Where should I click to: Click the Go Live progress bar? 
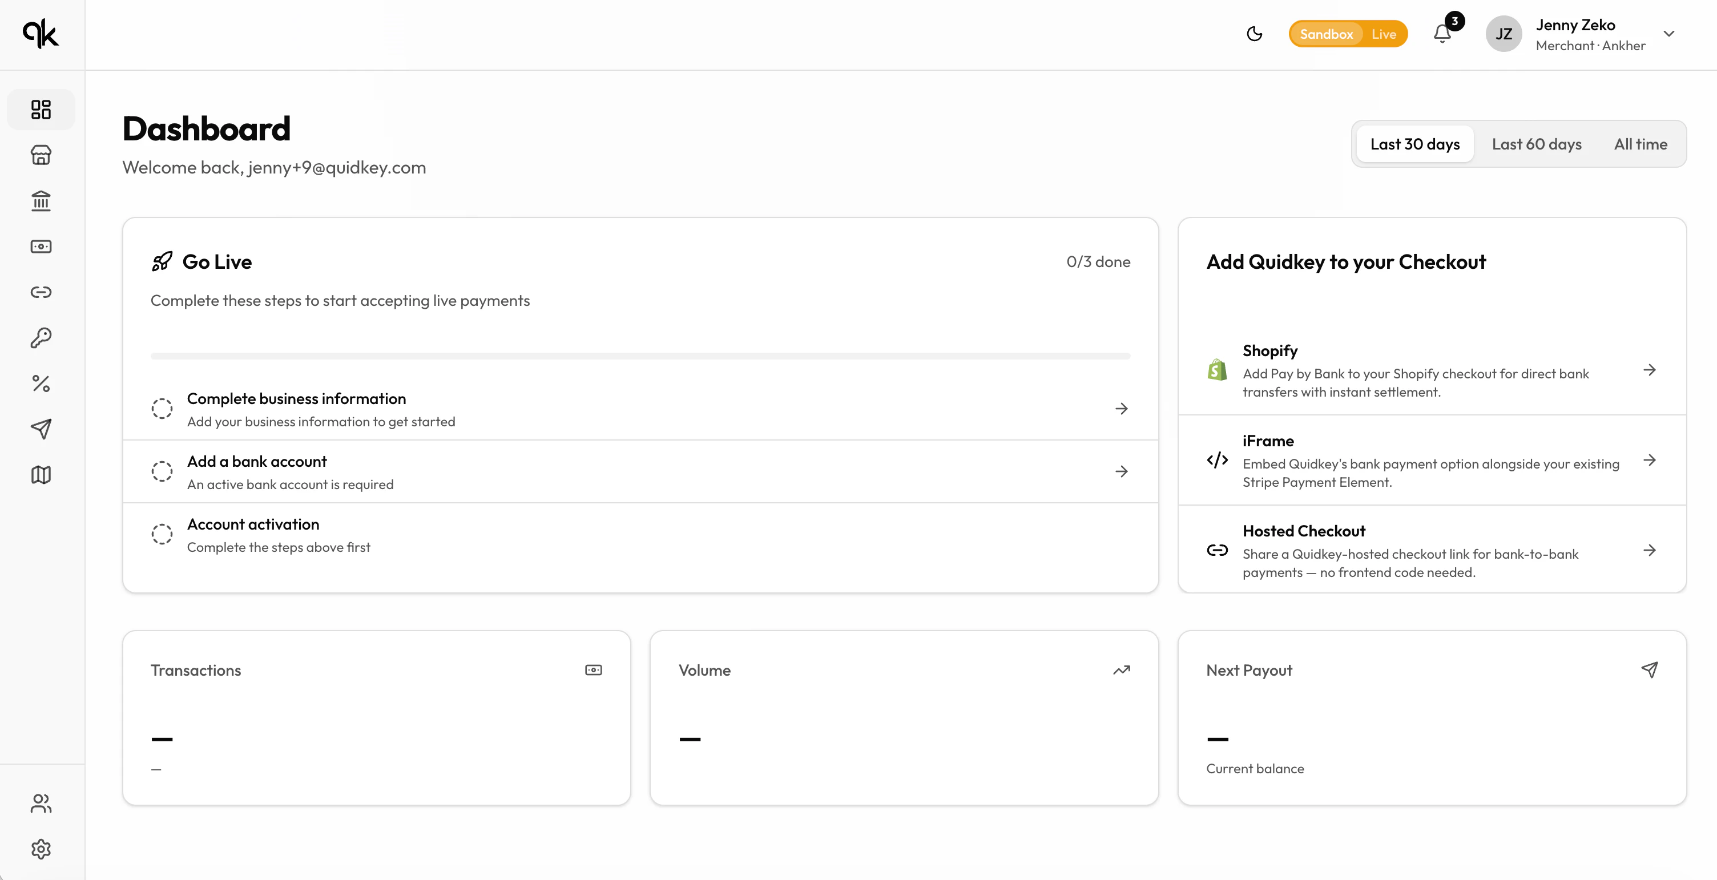[x=640, y=356]
